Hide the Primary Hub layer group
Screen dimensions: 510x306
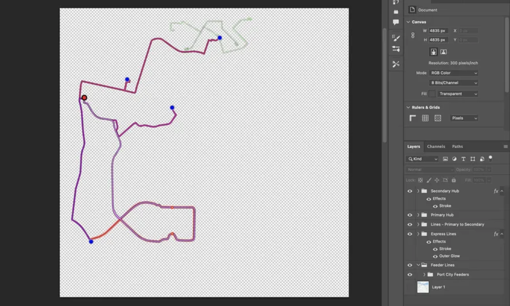click(410, 215)
